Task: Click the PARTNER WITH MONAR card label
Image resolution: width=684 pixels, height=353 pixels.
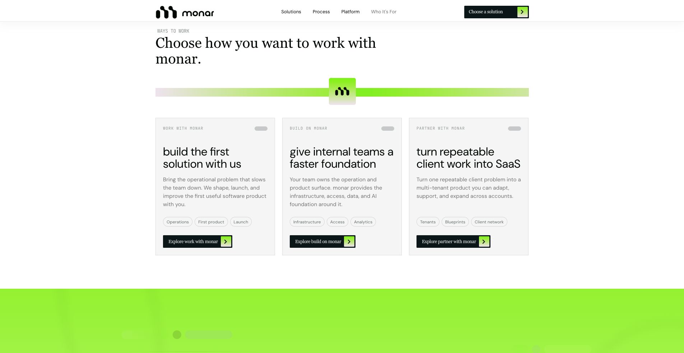Action: tap(441, 129)
